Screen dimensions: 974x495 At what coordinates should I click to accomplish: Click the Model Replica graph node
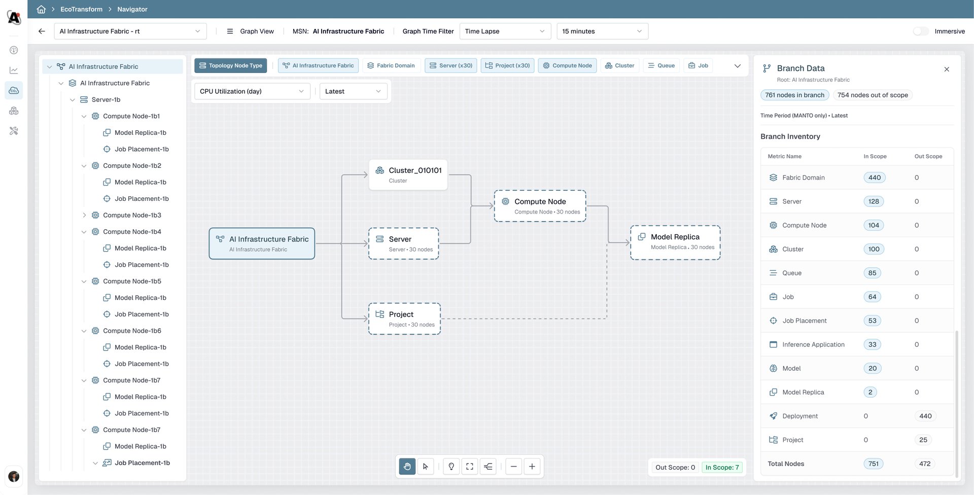pos(675,242)
